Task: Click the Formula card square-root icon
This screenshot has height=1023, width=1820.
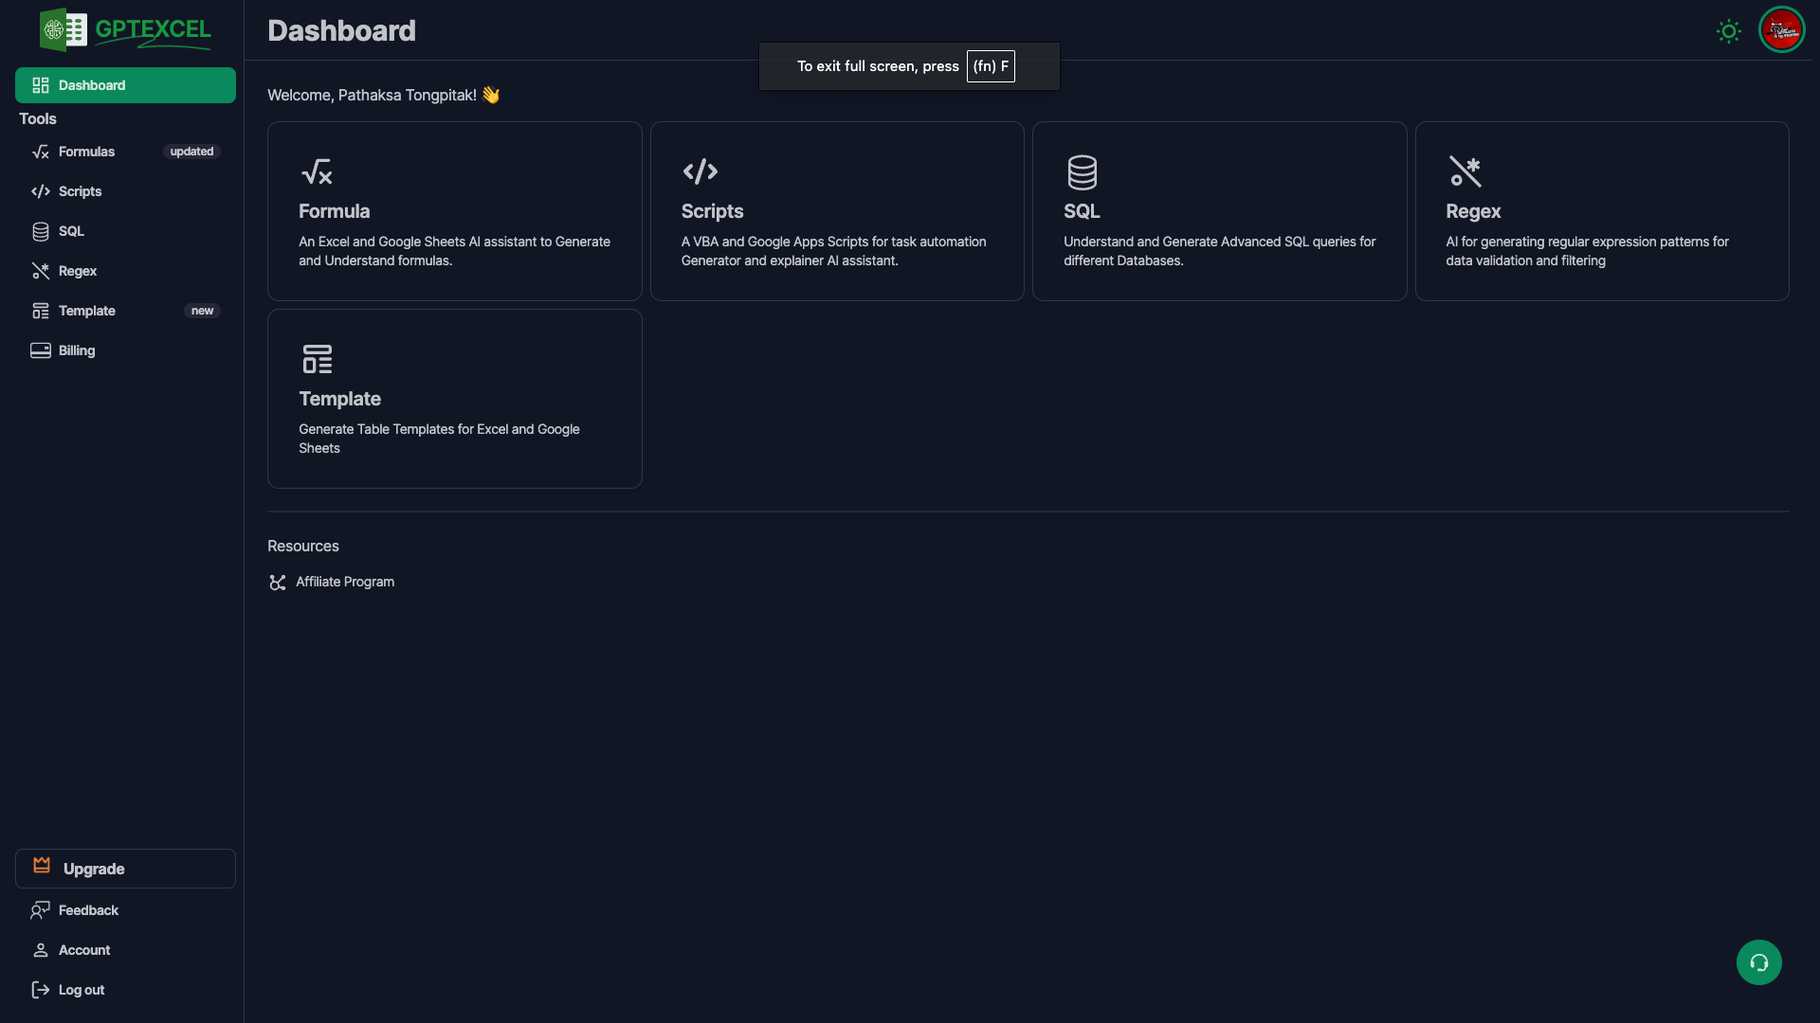Action: pos(317,171)
